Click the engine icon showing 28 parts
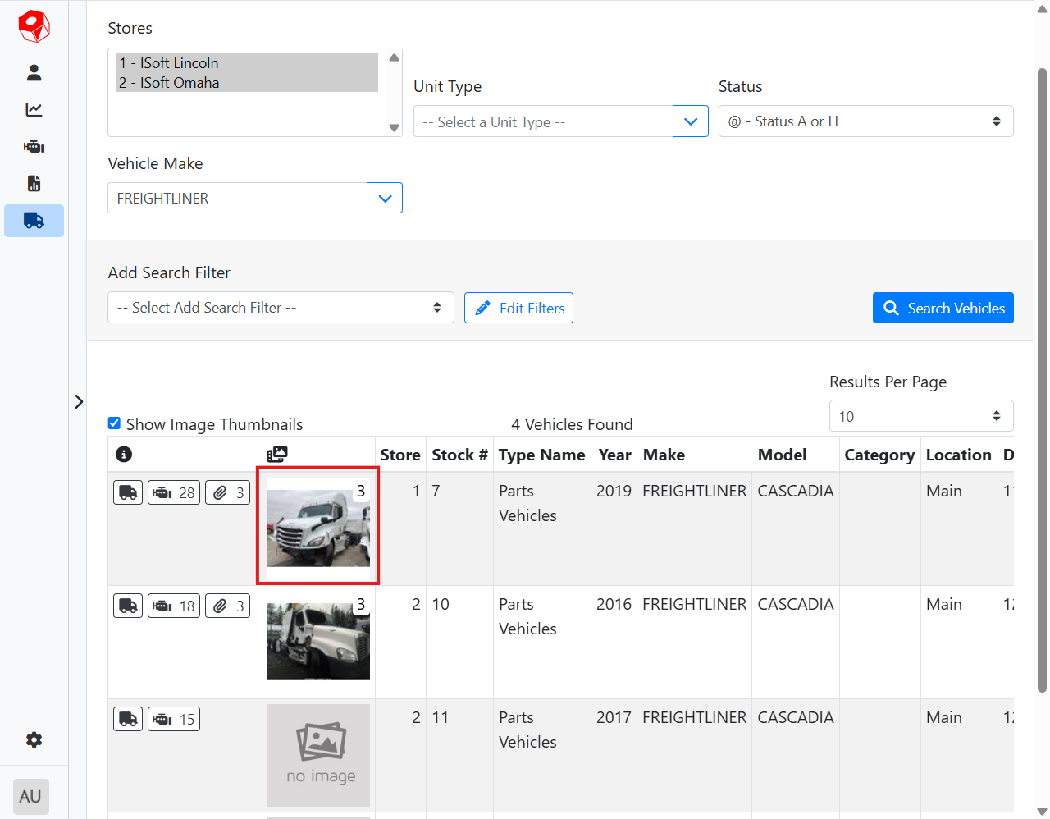The image size is (1050, 819). pyautogui.click(x=173, y=492)
